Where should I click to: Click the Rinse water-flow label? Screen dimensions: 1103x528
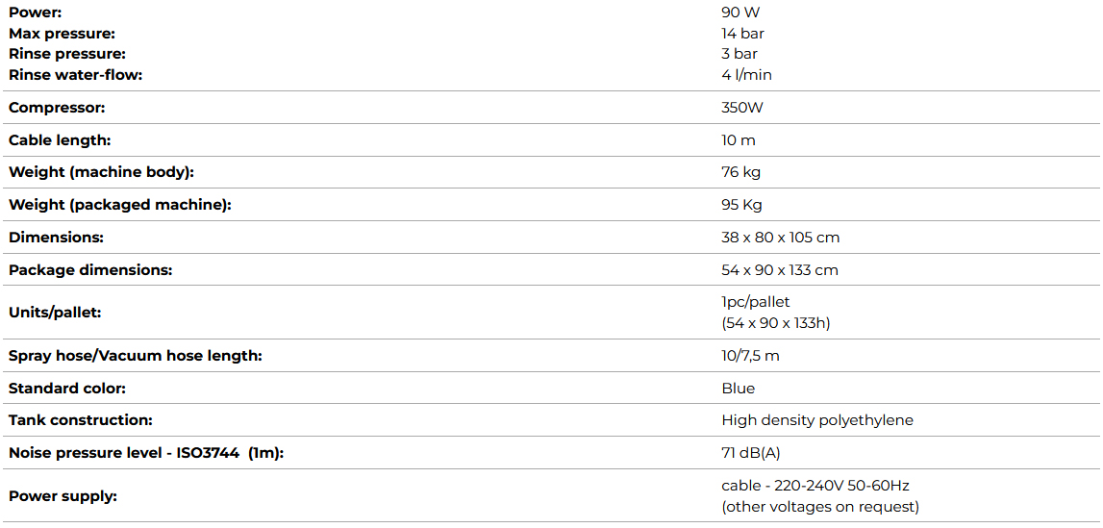click(x=75, y=75)
